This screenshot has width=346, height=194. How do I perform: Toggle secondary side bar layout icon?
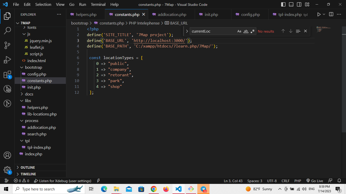click(299, 5)
